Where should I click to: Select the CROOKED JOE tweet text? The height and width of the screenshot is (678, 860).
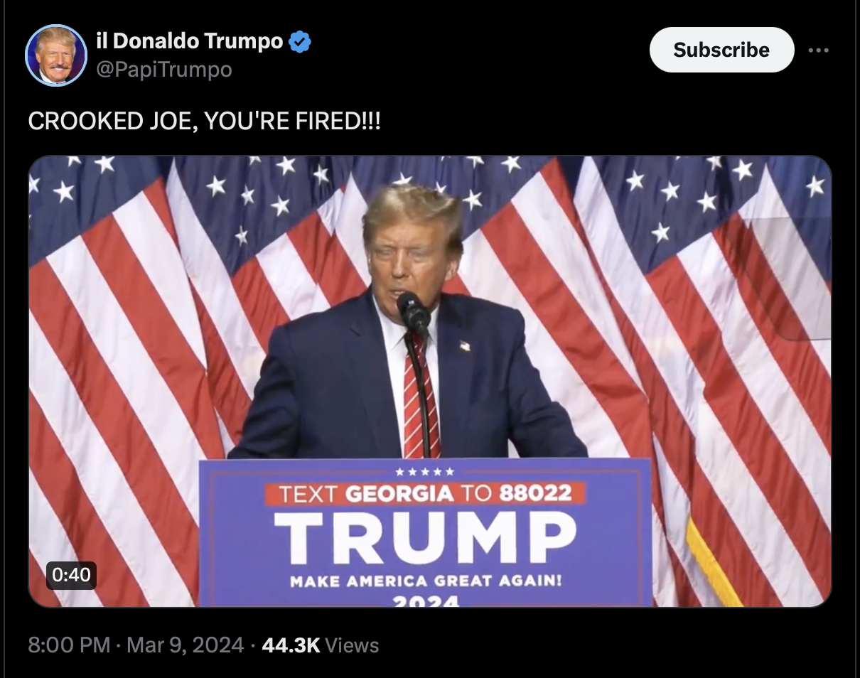click(x=204, y=121)
